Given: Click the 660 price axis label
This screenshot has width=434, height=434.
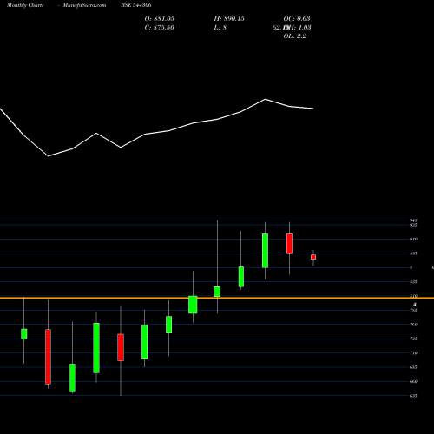Looking at the screenshot, I should 413,381.
